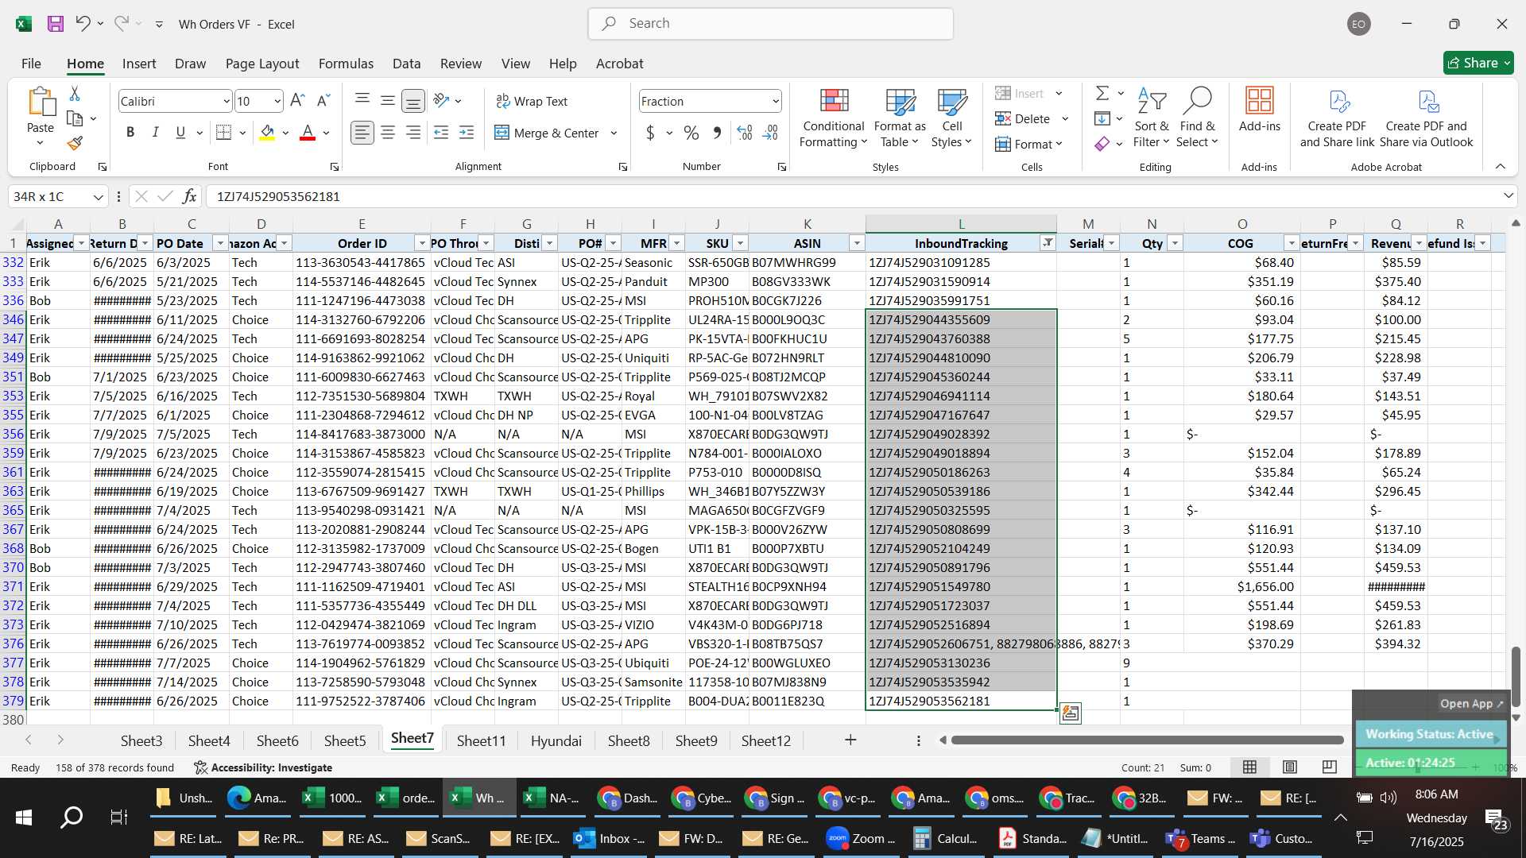Open the font name Calibri dropdown
Screen dimensions: 1526x858
click(x=226, y=101)
